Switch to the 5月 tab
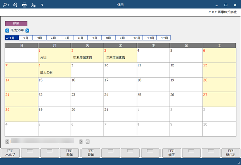Viewport: 241px width, 165px height. [x=67, y=38]
